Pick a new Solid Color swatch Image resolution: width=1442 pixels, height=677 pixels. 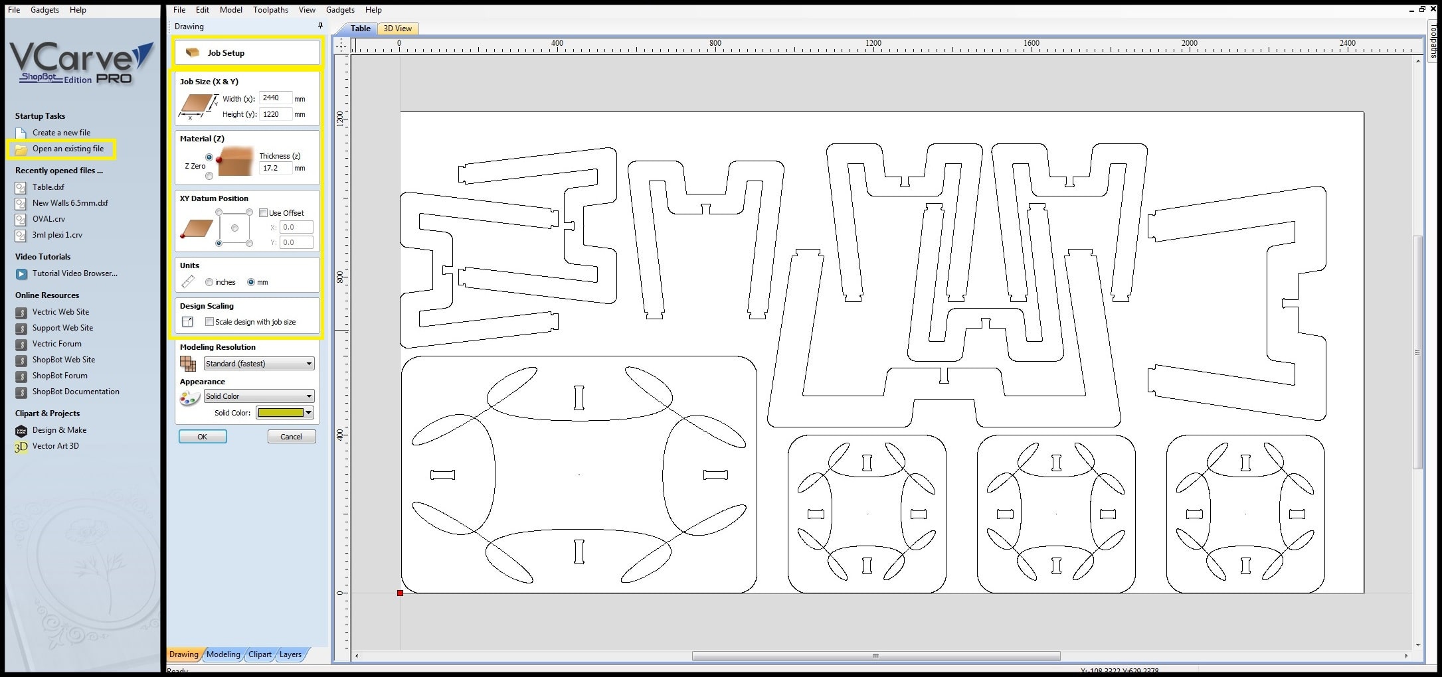coord(285,413)
